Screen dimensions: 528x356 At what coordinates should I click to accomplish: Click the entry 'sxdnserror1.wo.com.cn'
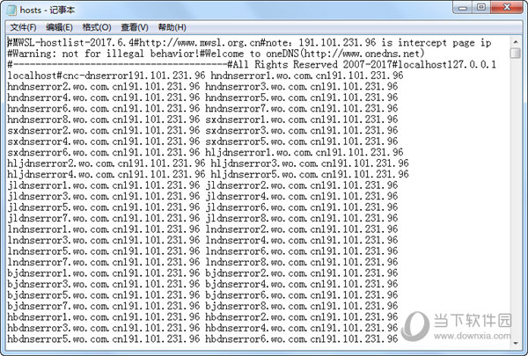click(262, 120)
